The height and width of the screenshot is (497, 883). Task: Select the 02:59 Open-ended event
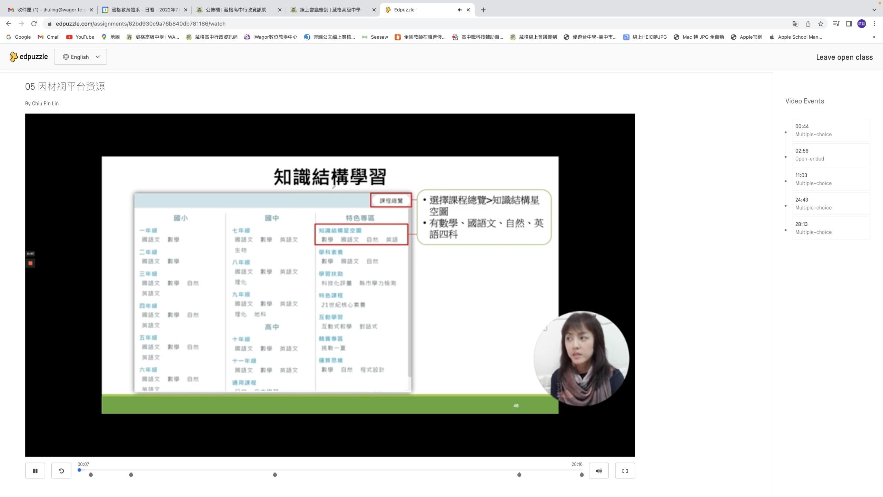[x=831, y=155]
